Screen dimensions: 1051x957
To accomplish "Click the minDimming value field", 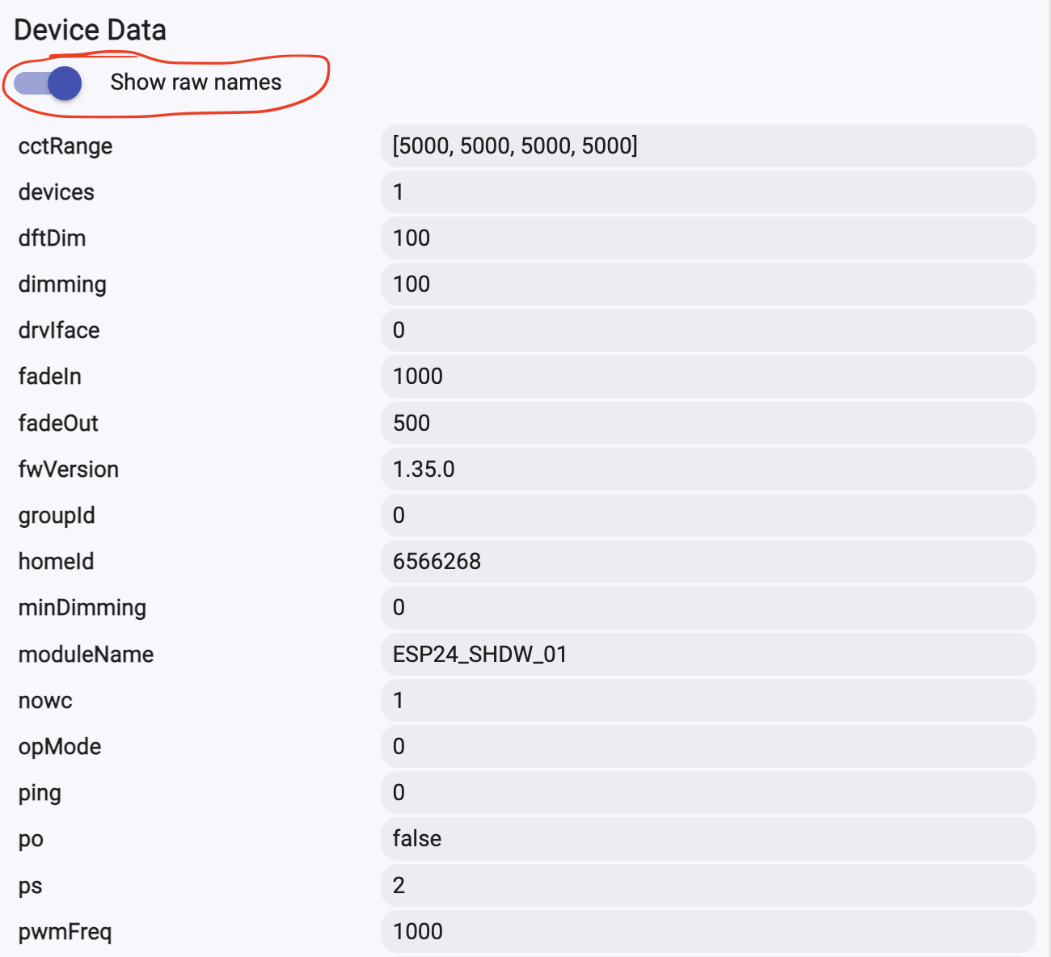I will [707, 608].
